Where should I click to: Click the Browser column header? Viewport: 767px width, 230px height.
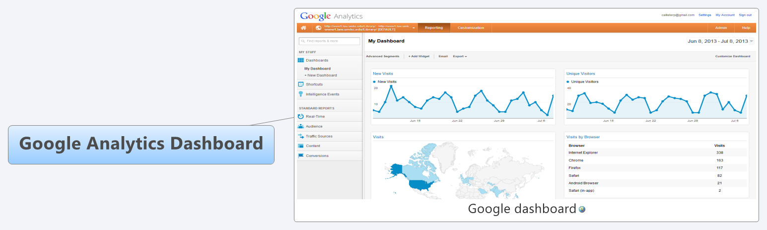[x=577, y=146]
